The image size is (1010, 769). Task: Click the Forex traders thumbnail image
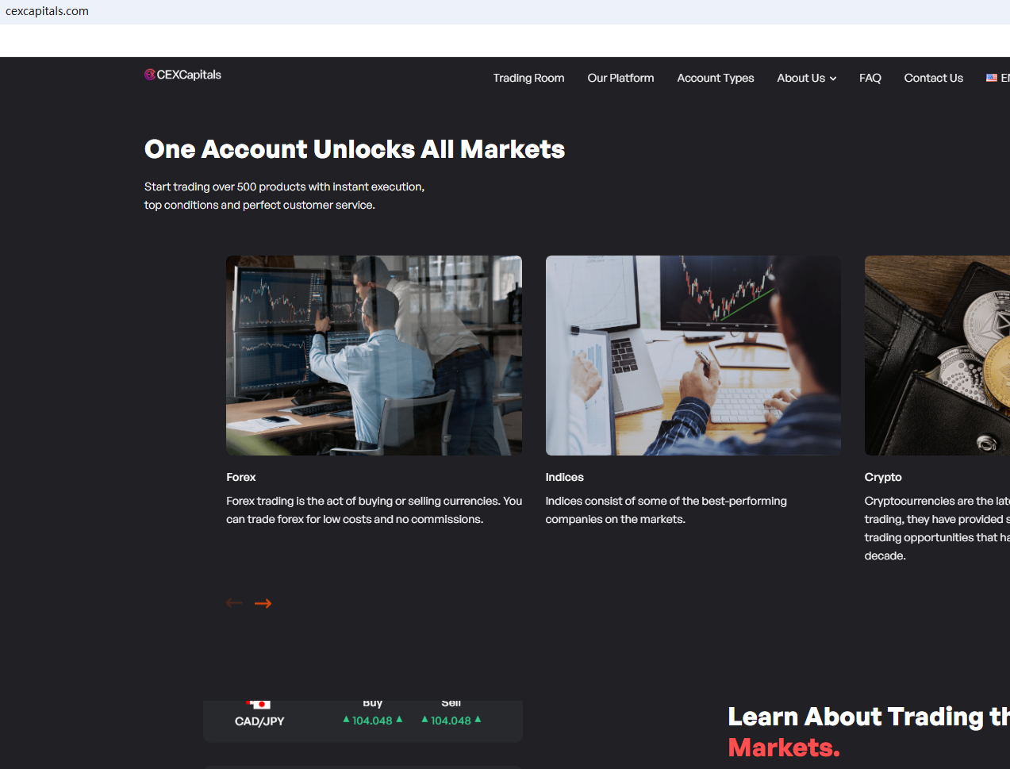(x=374, y=356)
